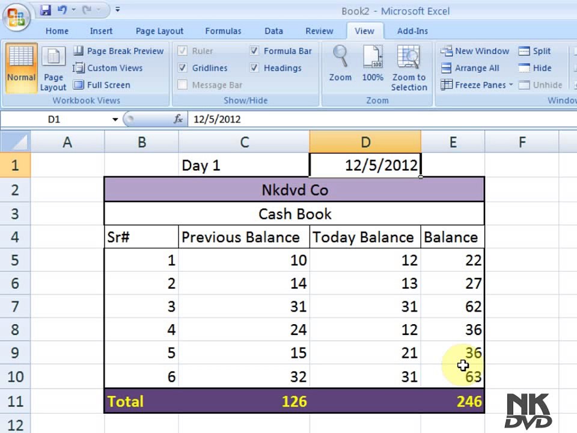Image resolution: width=577 pixels, height=433 pixels.
Task: Save the workbook via the floppy icon
Action: [x=45, y=10]
